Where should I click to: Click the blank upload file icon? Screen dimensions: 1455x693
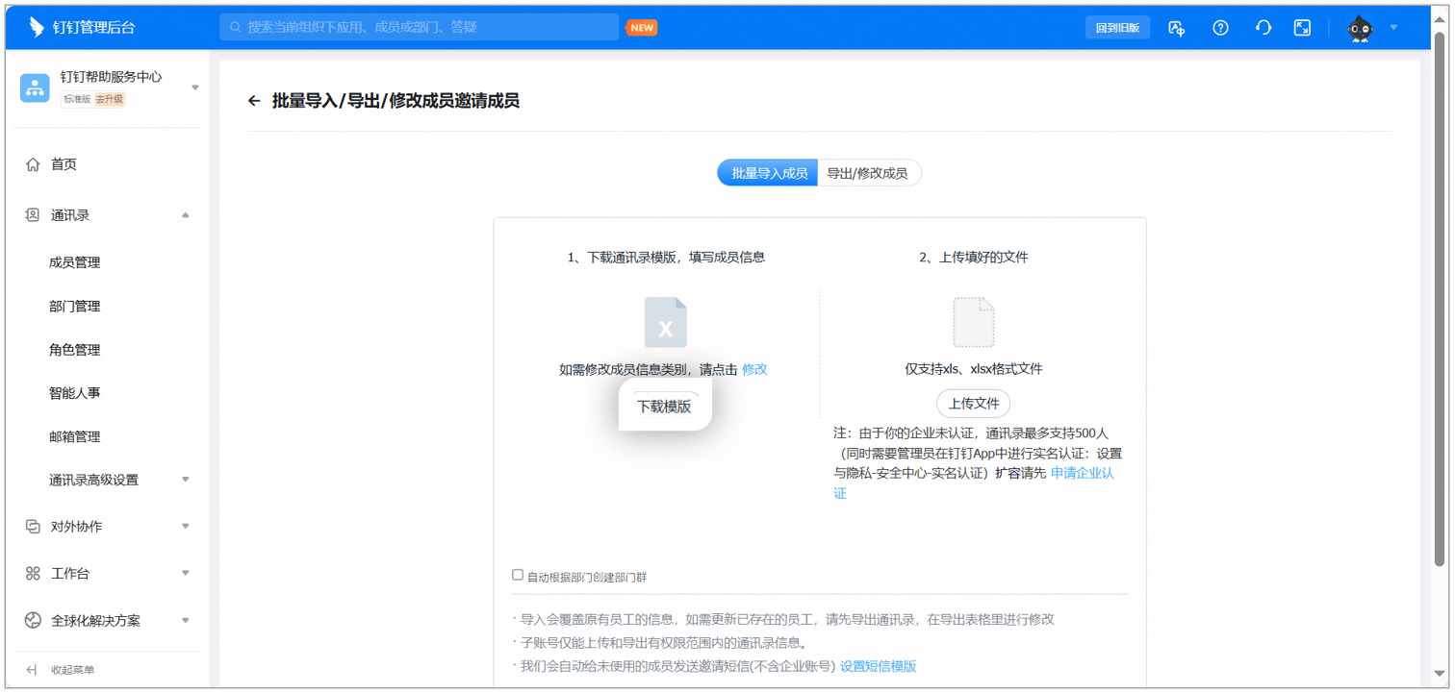coord(973,322)
